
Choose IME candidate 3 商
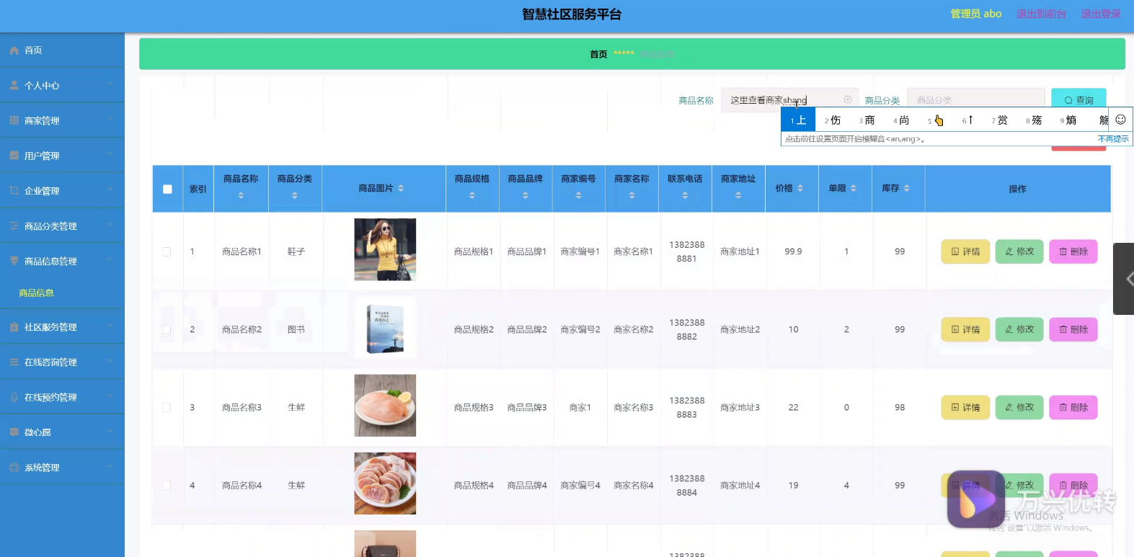pos(867,120)
